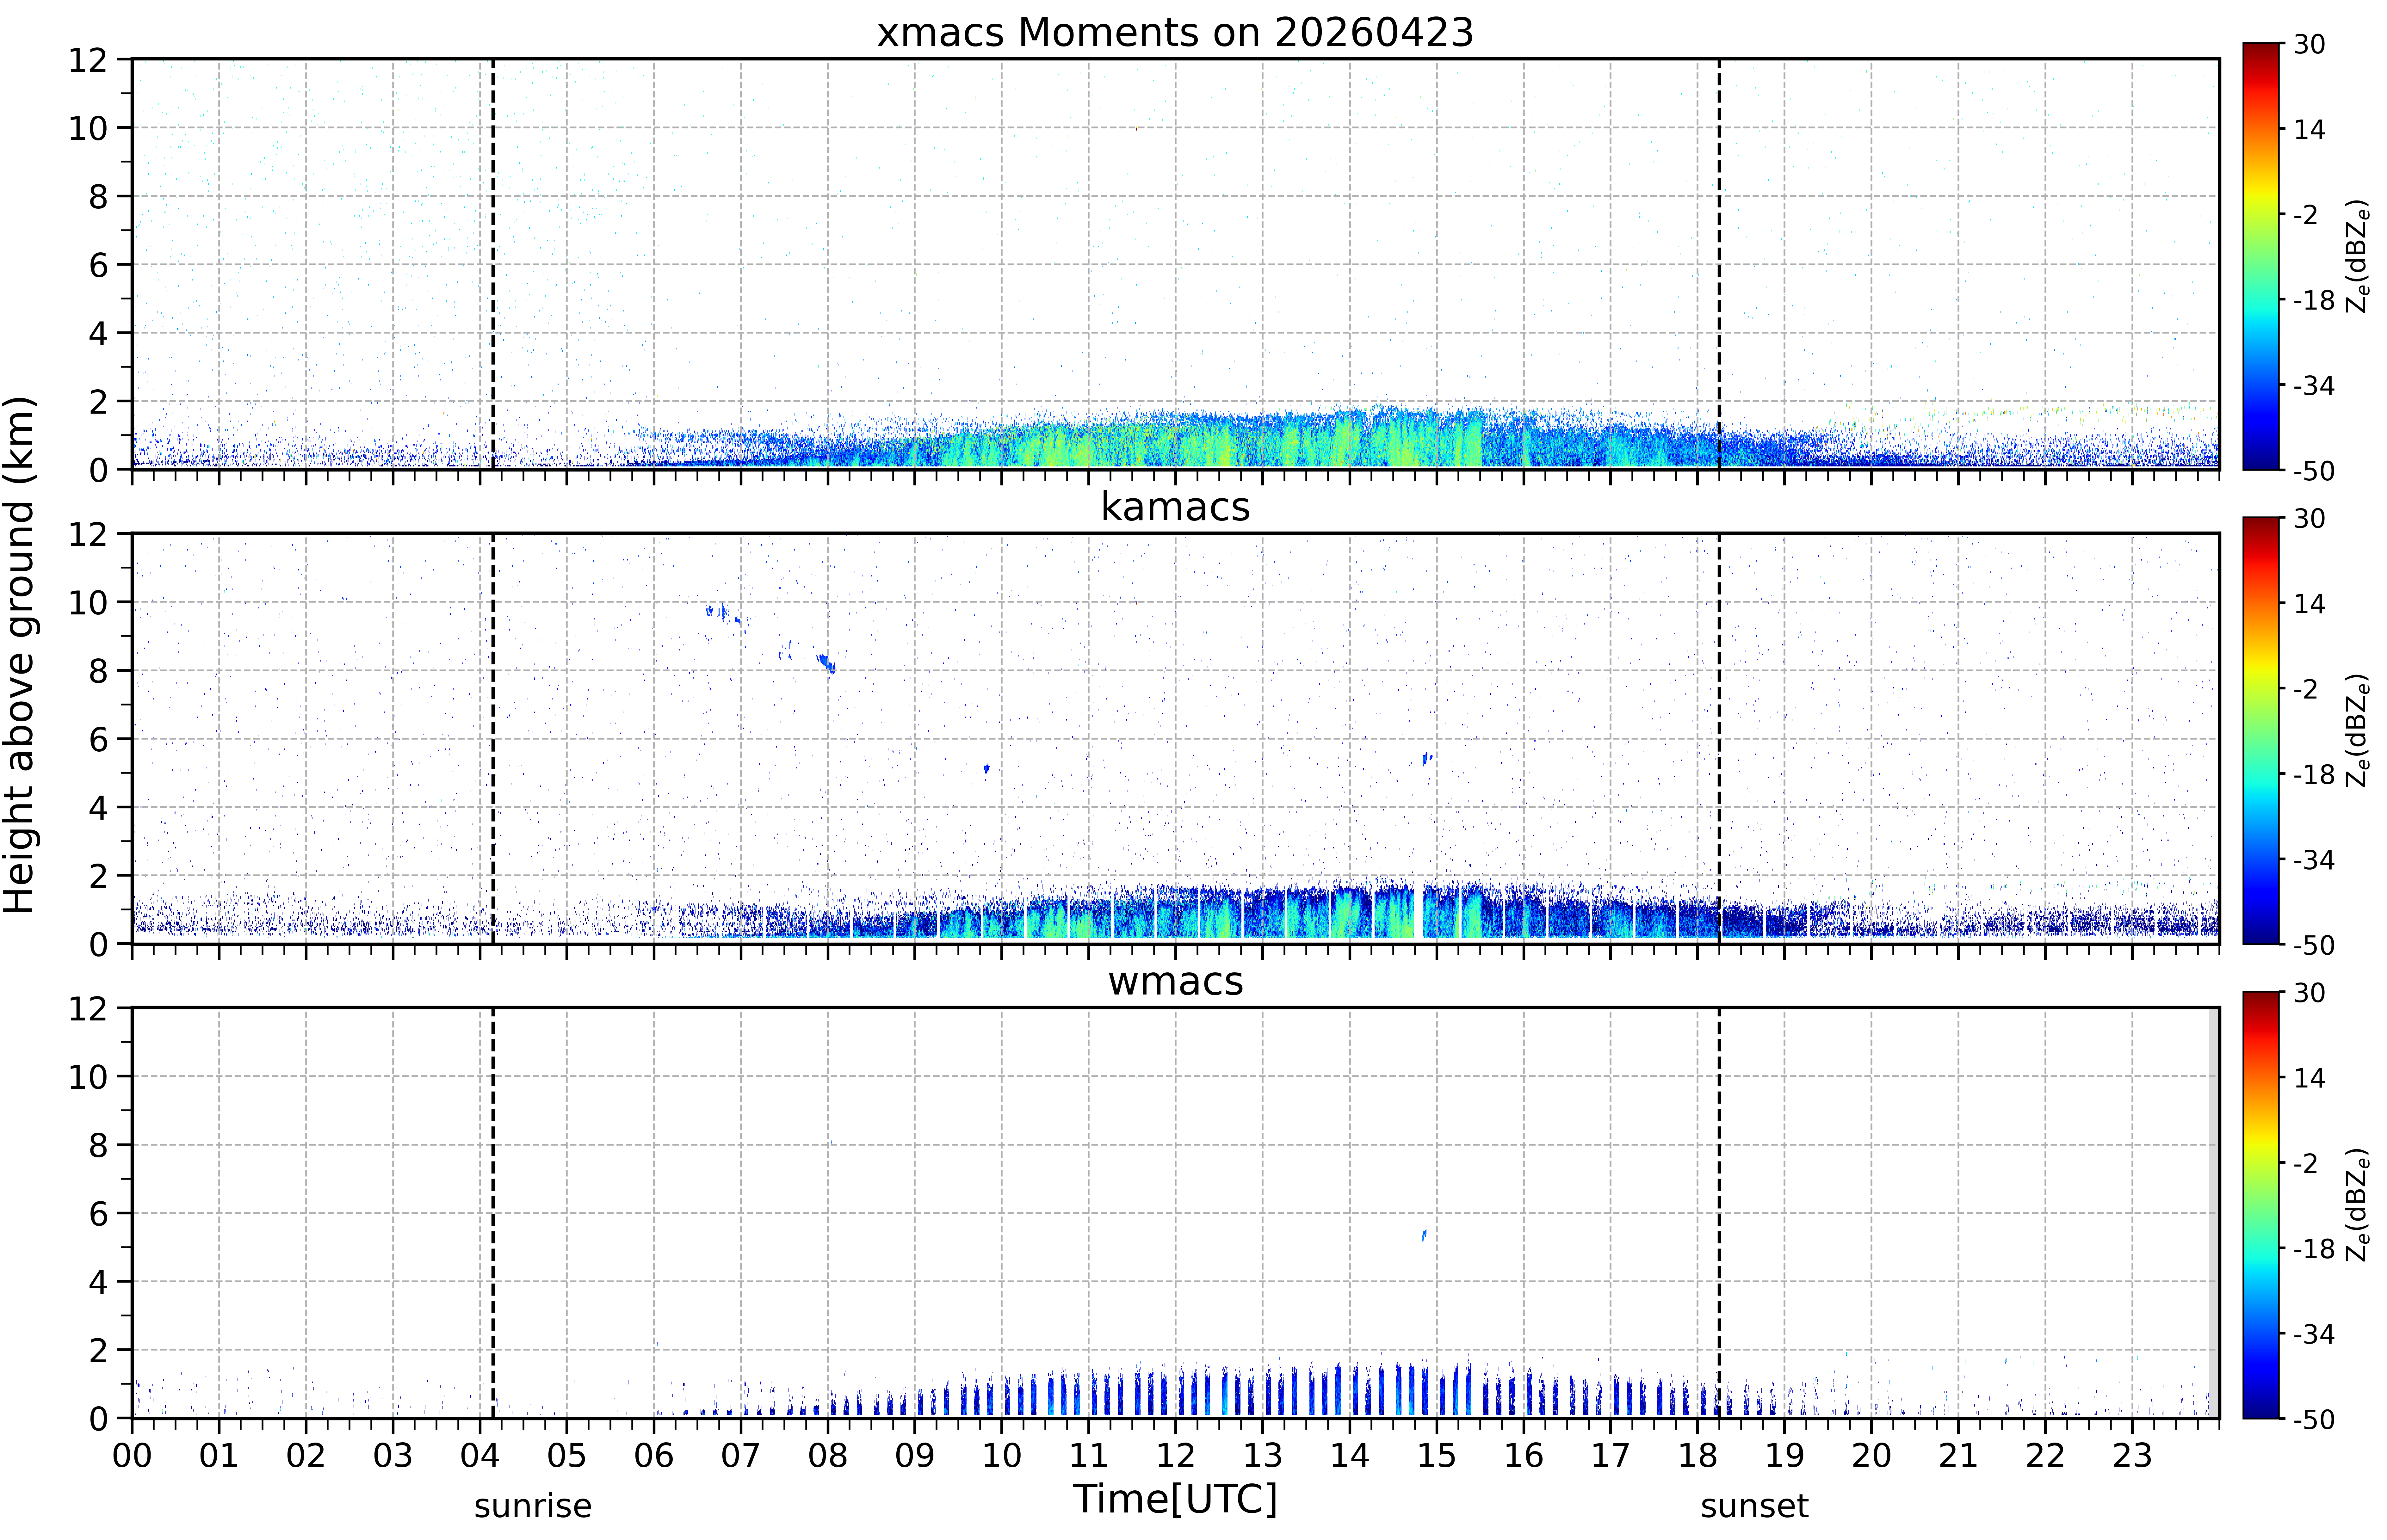The image size is (2387, 1540).
Task: Click the '12' height tick of xmacs panel
Action: point(88,60)
